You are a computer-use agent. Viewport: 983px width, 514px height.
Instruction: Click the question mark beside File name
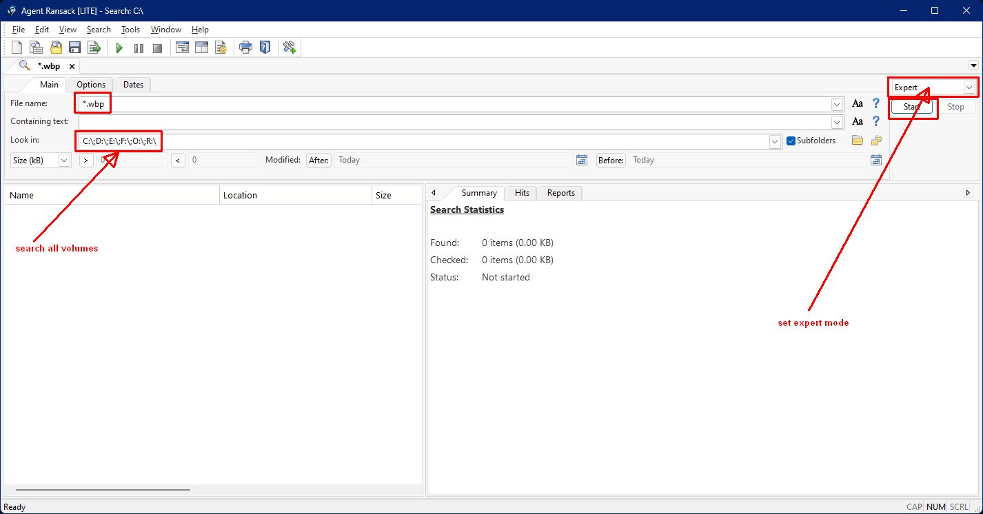pyautogui.click(x=876, y=103)
